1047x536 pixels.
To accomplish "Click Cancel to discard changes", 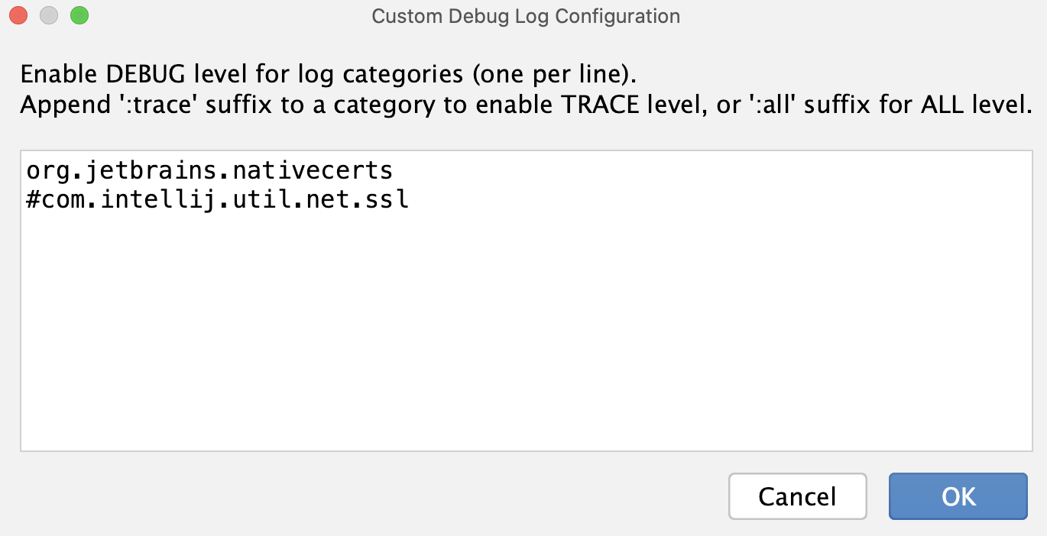I will (x=797, y=496).
